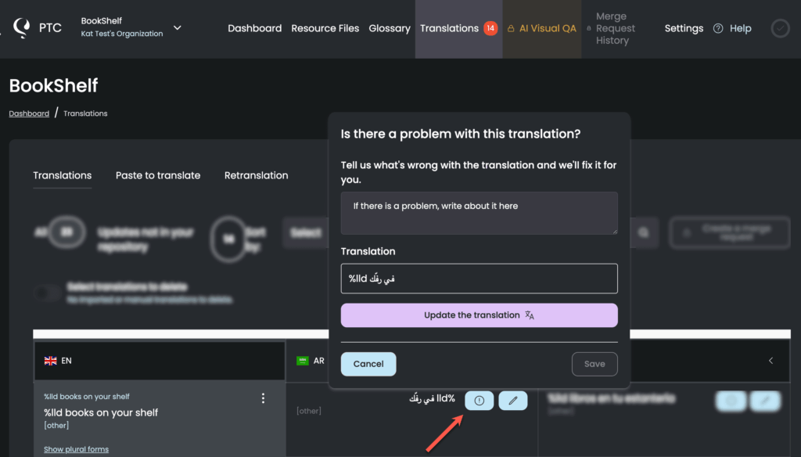Click the UK flag icon next to EN
The width and height of the screenshot is (801, 457).
pyautogui.click(x=51, y=361)
